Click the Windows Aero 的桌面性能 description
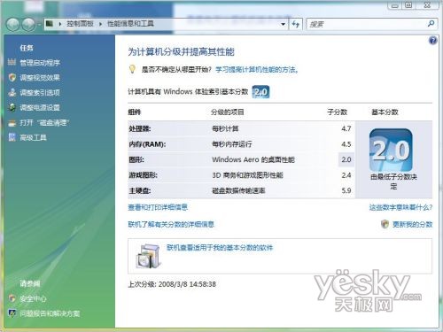This screenshot has height=332, width=443. [x=253, y=160]
